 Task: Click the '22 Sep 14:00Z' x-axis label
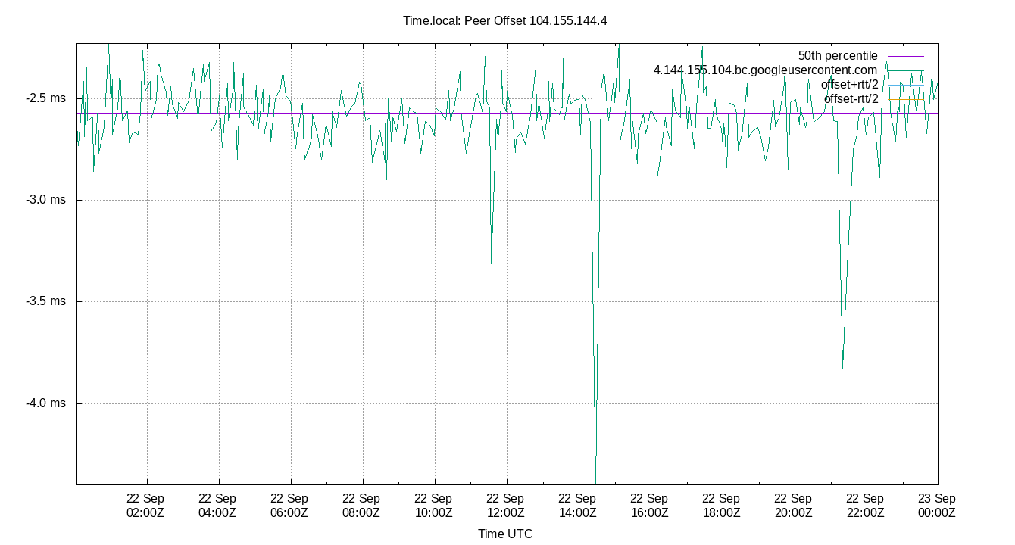pos(577,506)
